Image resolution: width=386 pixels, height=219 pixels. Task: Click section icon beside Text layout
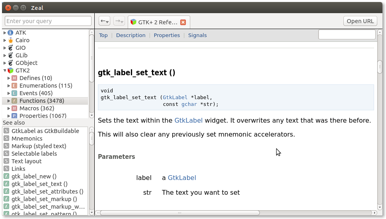point(7,161)
